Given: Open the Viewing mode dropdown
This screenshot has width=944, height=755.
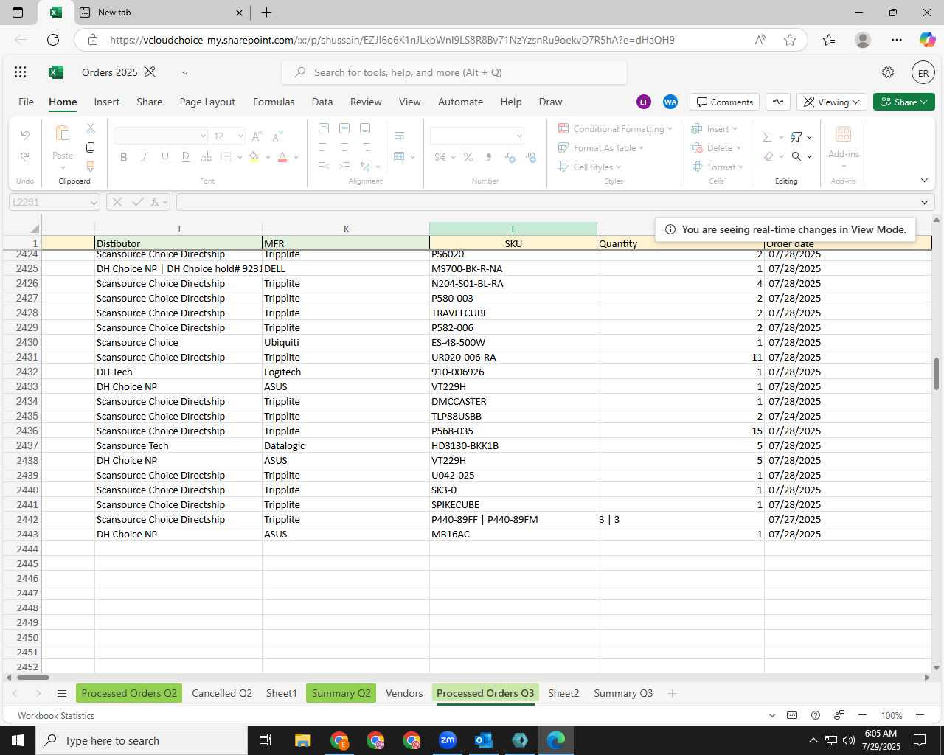Looking at the screenshot, I should (831, 102).
